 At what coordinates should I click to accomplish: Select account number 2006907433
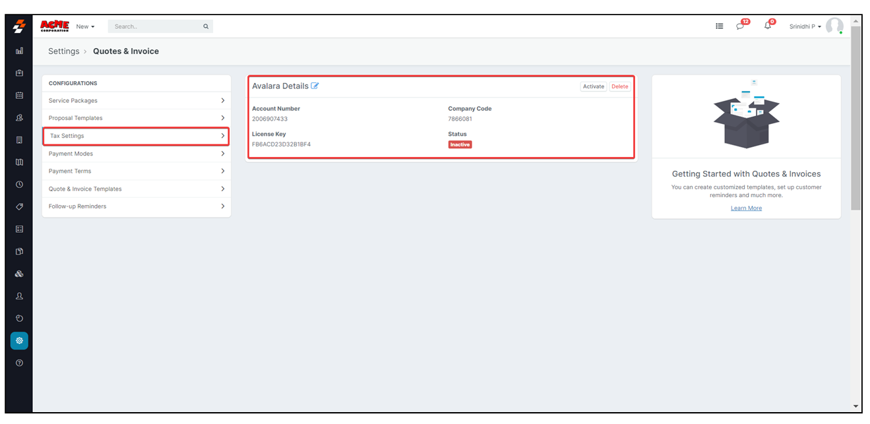click(x=270, y=119)
